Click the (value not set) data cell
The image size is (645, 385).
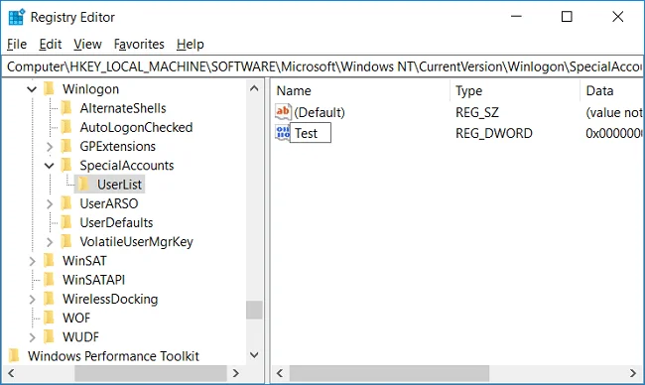[x=614, y=112]
